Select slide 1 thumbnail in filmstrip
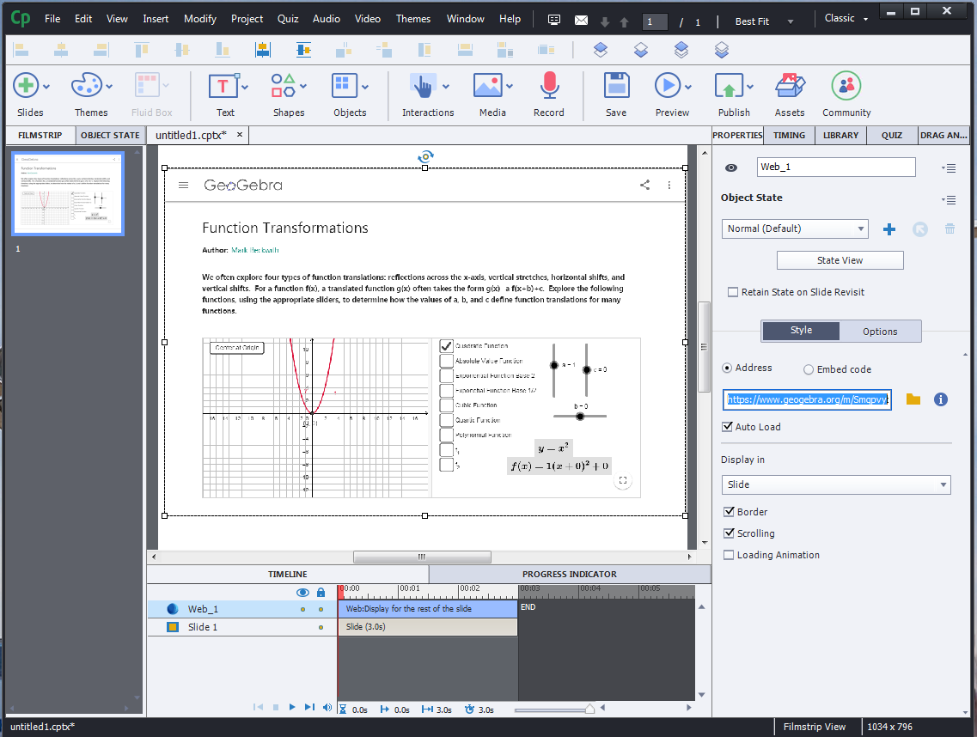 [x=68, y=194]
